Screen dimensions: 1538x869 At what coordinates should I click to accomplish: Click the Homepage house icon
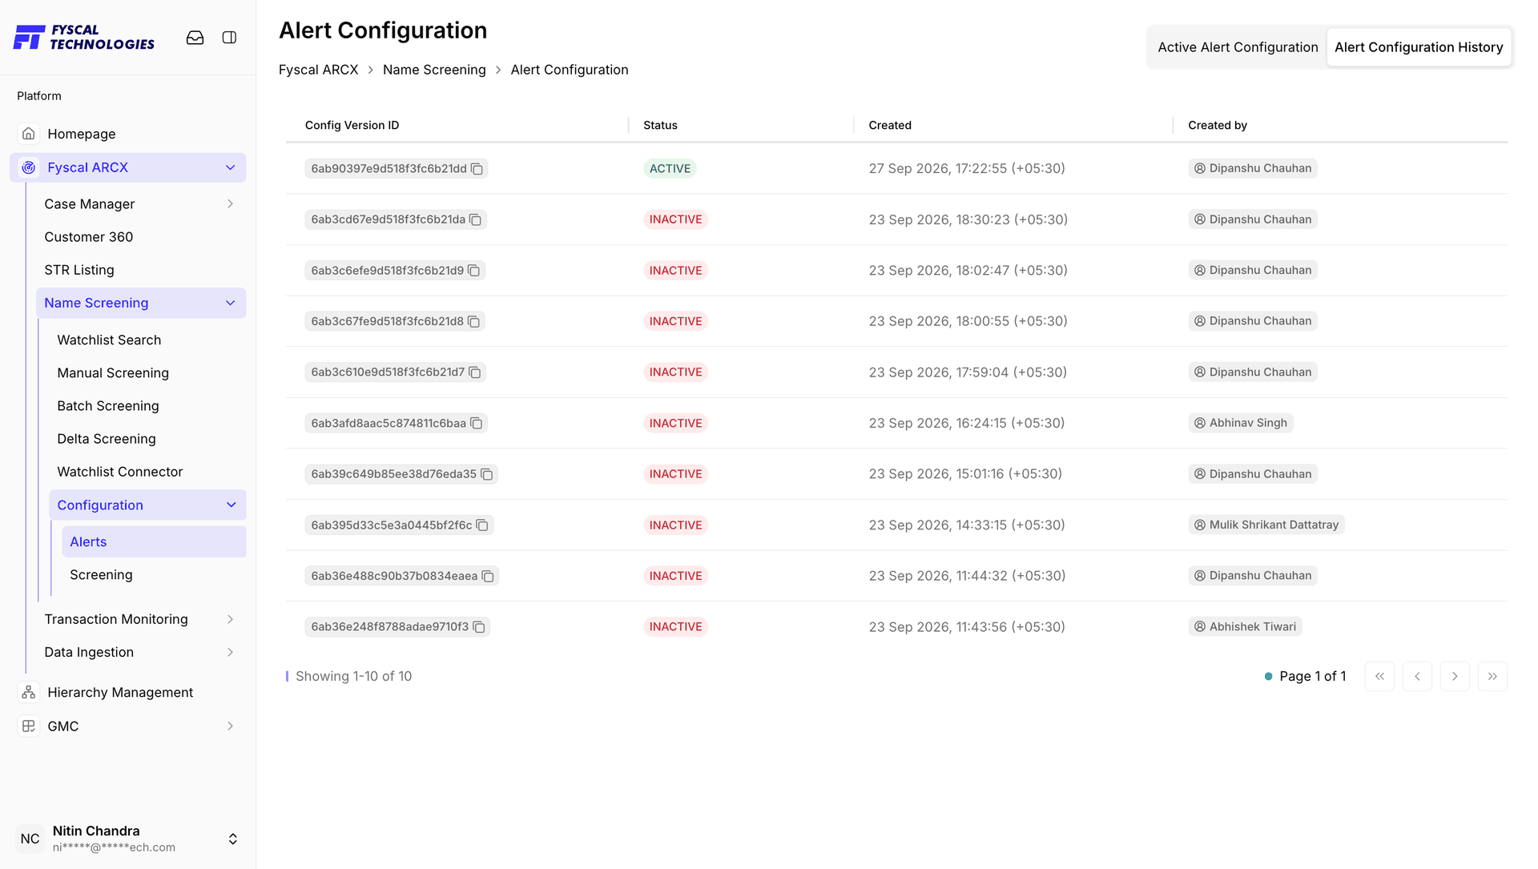tap(29, 134)
